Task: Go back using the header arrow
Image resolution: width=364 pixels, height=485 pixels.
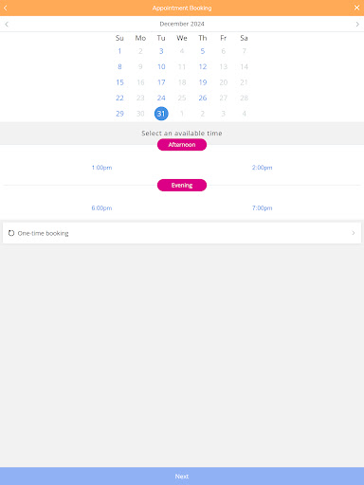Action: 6,8
